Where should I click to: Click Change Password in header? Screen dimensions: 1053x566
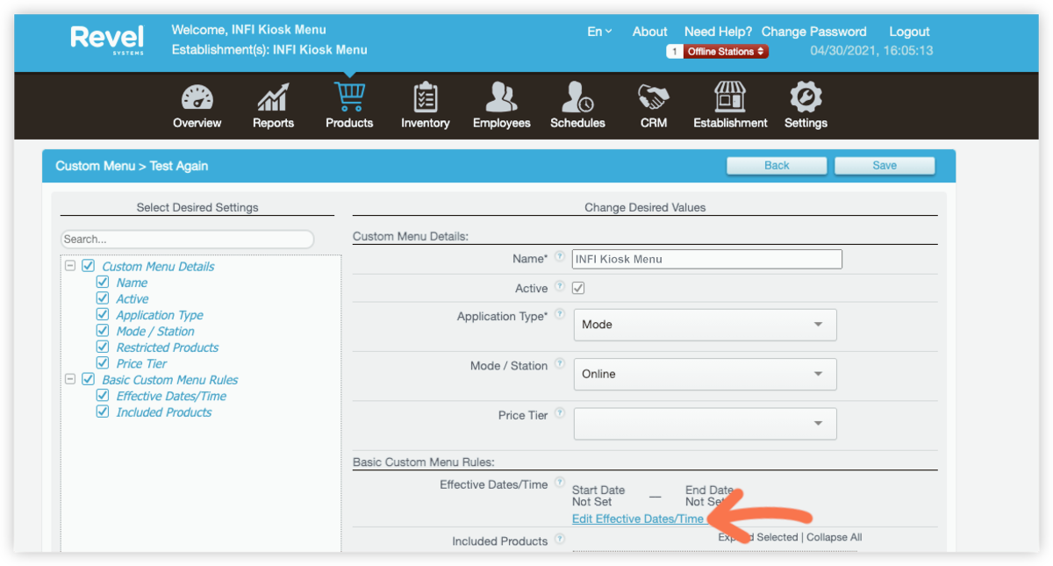click(x=814, y=32)
